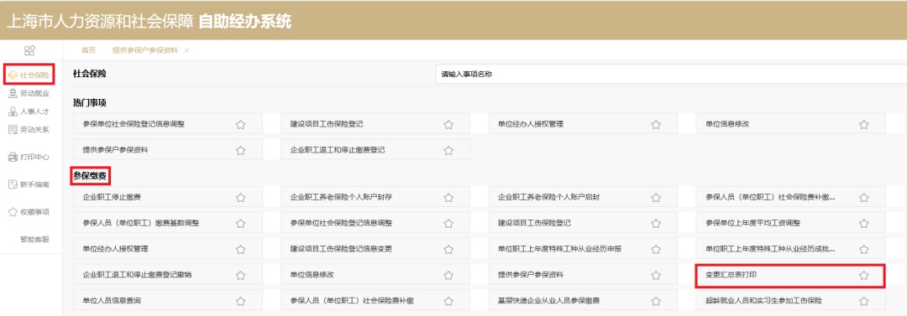Click the grid apps icon above the sidebar
Viewport: 907px width, 316px height.
(x=29, y=50)
